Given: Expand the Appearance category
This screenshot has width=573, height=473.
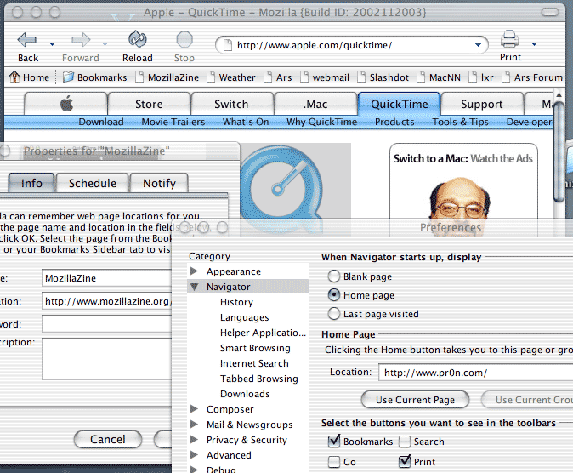Looking at the screenshot, I should click(194, 271).
